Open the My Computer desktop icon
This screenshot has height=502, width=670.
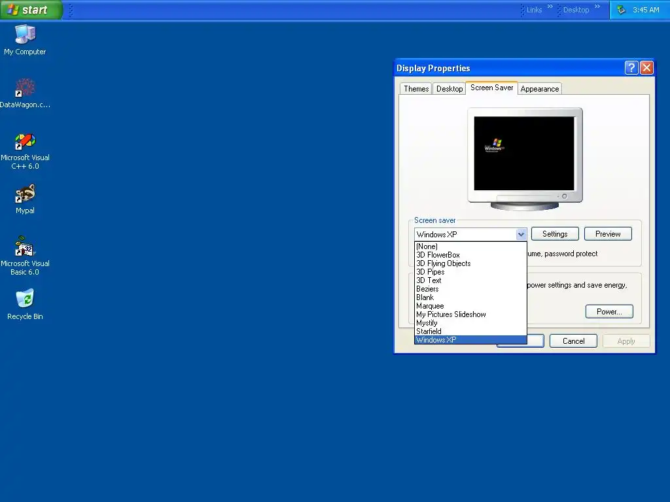pyautogui.click(x=25, y=40)
